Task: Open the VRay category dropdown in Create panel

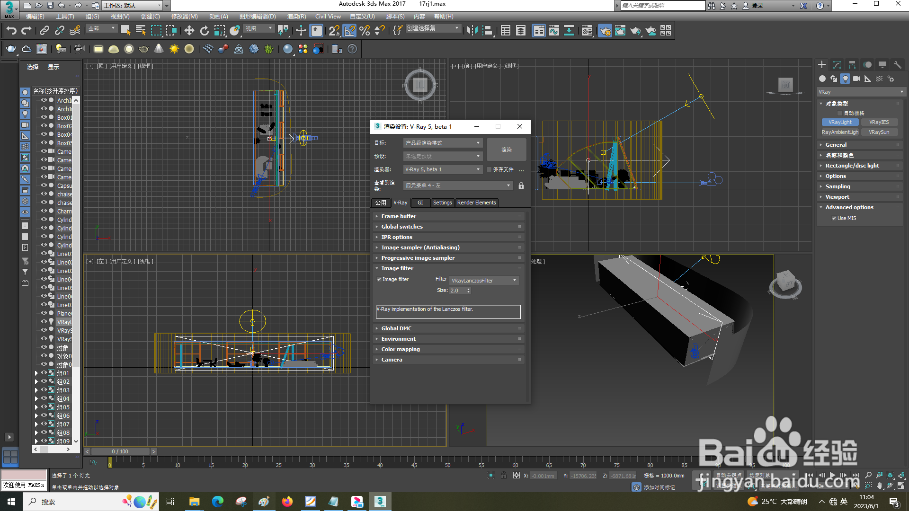Action: pos(861,92)
